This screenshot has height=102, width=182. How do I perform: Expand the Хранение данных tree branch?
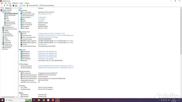(x=2, y=36)
